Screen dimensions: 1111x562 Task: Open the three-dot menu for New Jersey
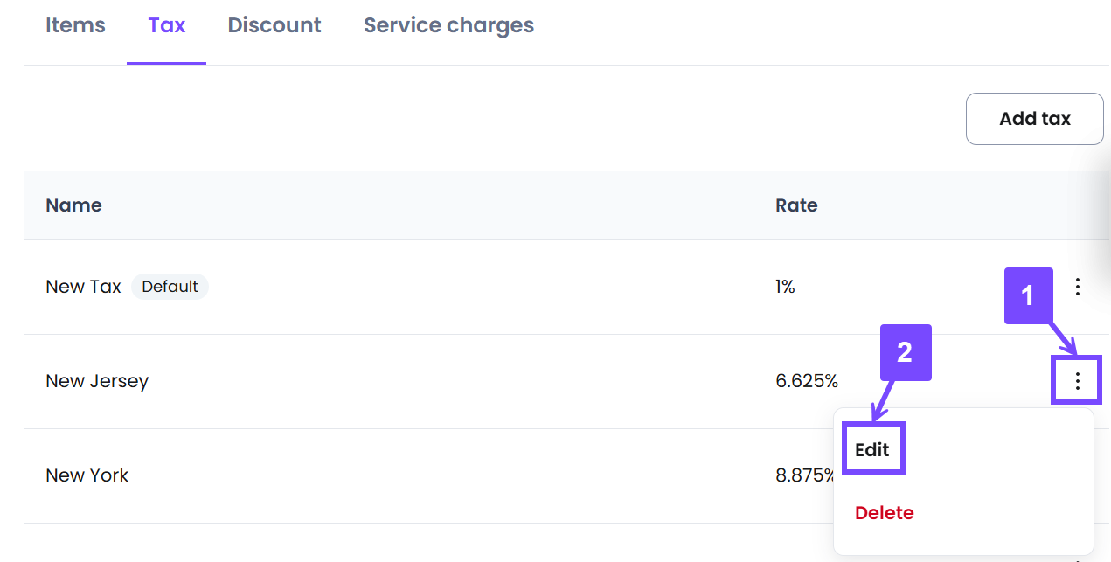point(1078,380)
